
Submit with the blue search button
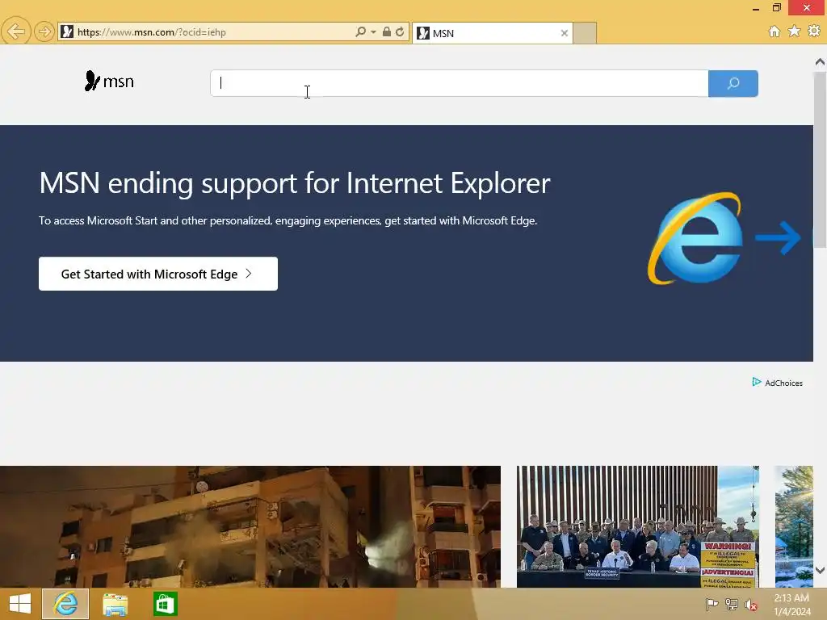coord(733,83)
